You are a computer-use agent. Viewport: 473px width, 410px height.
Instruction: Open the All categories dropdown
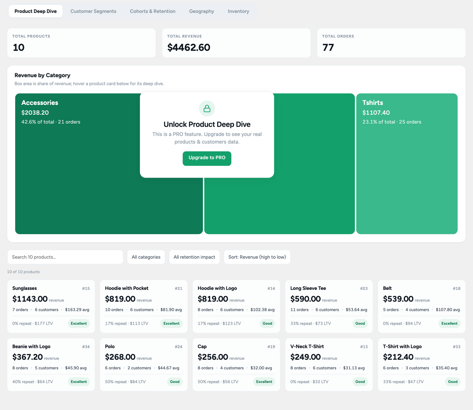[x=146, y=257]
